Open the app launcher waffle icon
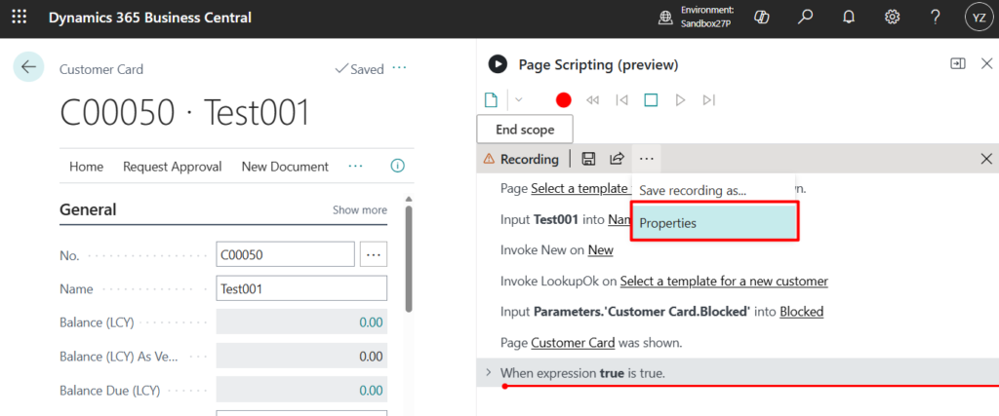The image size is (999, 416). coord(19,18)
